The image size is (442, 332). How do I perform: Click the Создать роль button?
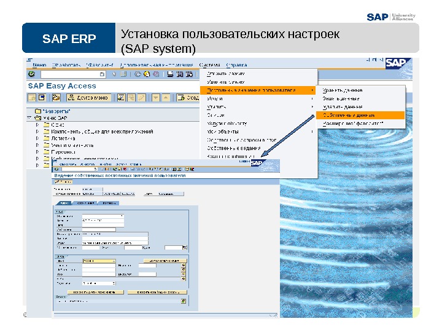pos(188,98)
